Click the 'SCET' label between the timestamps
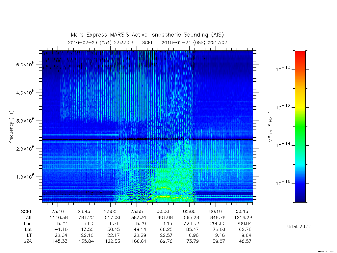 (147, 42)
